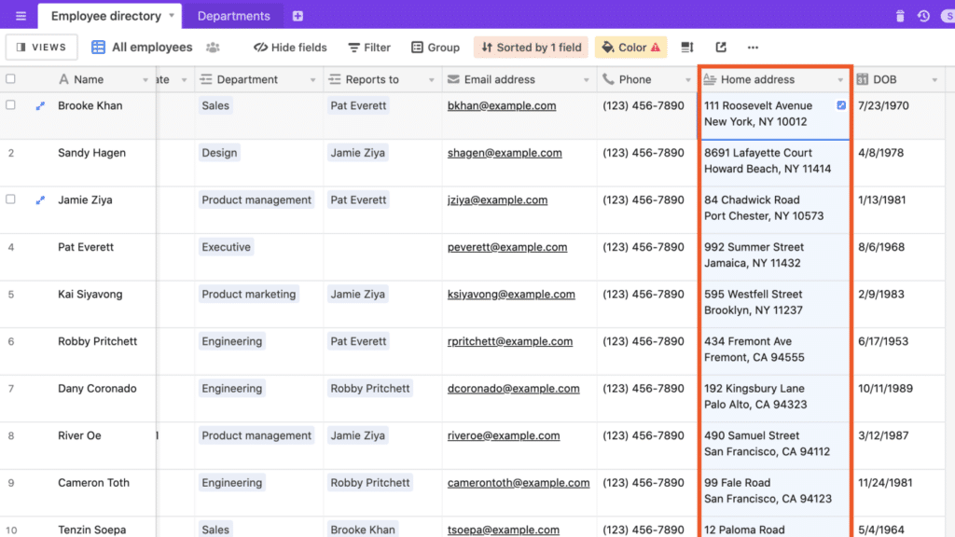Viewport: 955px width, 537px height.
Task: Open camerontoth@example.com email link
Action: 519,483
